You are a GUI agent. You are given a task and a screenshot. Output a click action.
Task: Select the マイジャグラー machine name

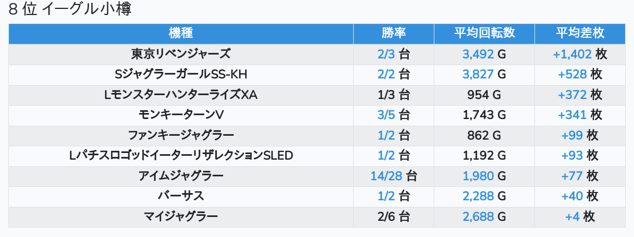[181, 216]
